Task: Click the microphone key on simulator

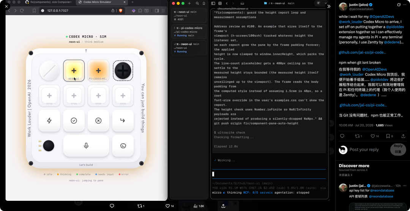Action: tap(86, 146)
